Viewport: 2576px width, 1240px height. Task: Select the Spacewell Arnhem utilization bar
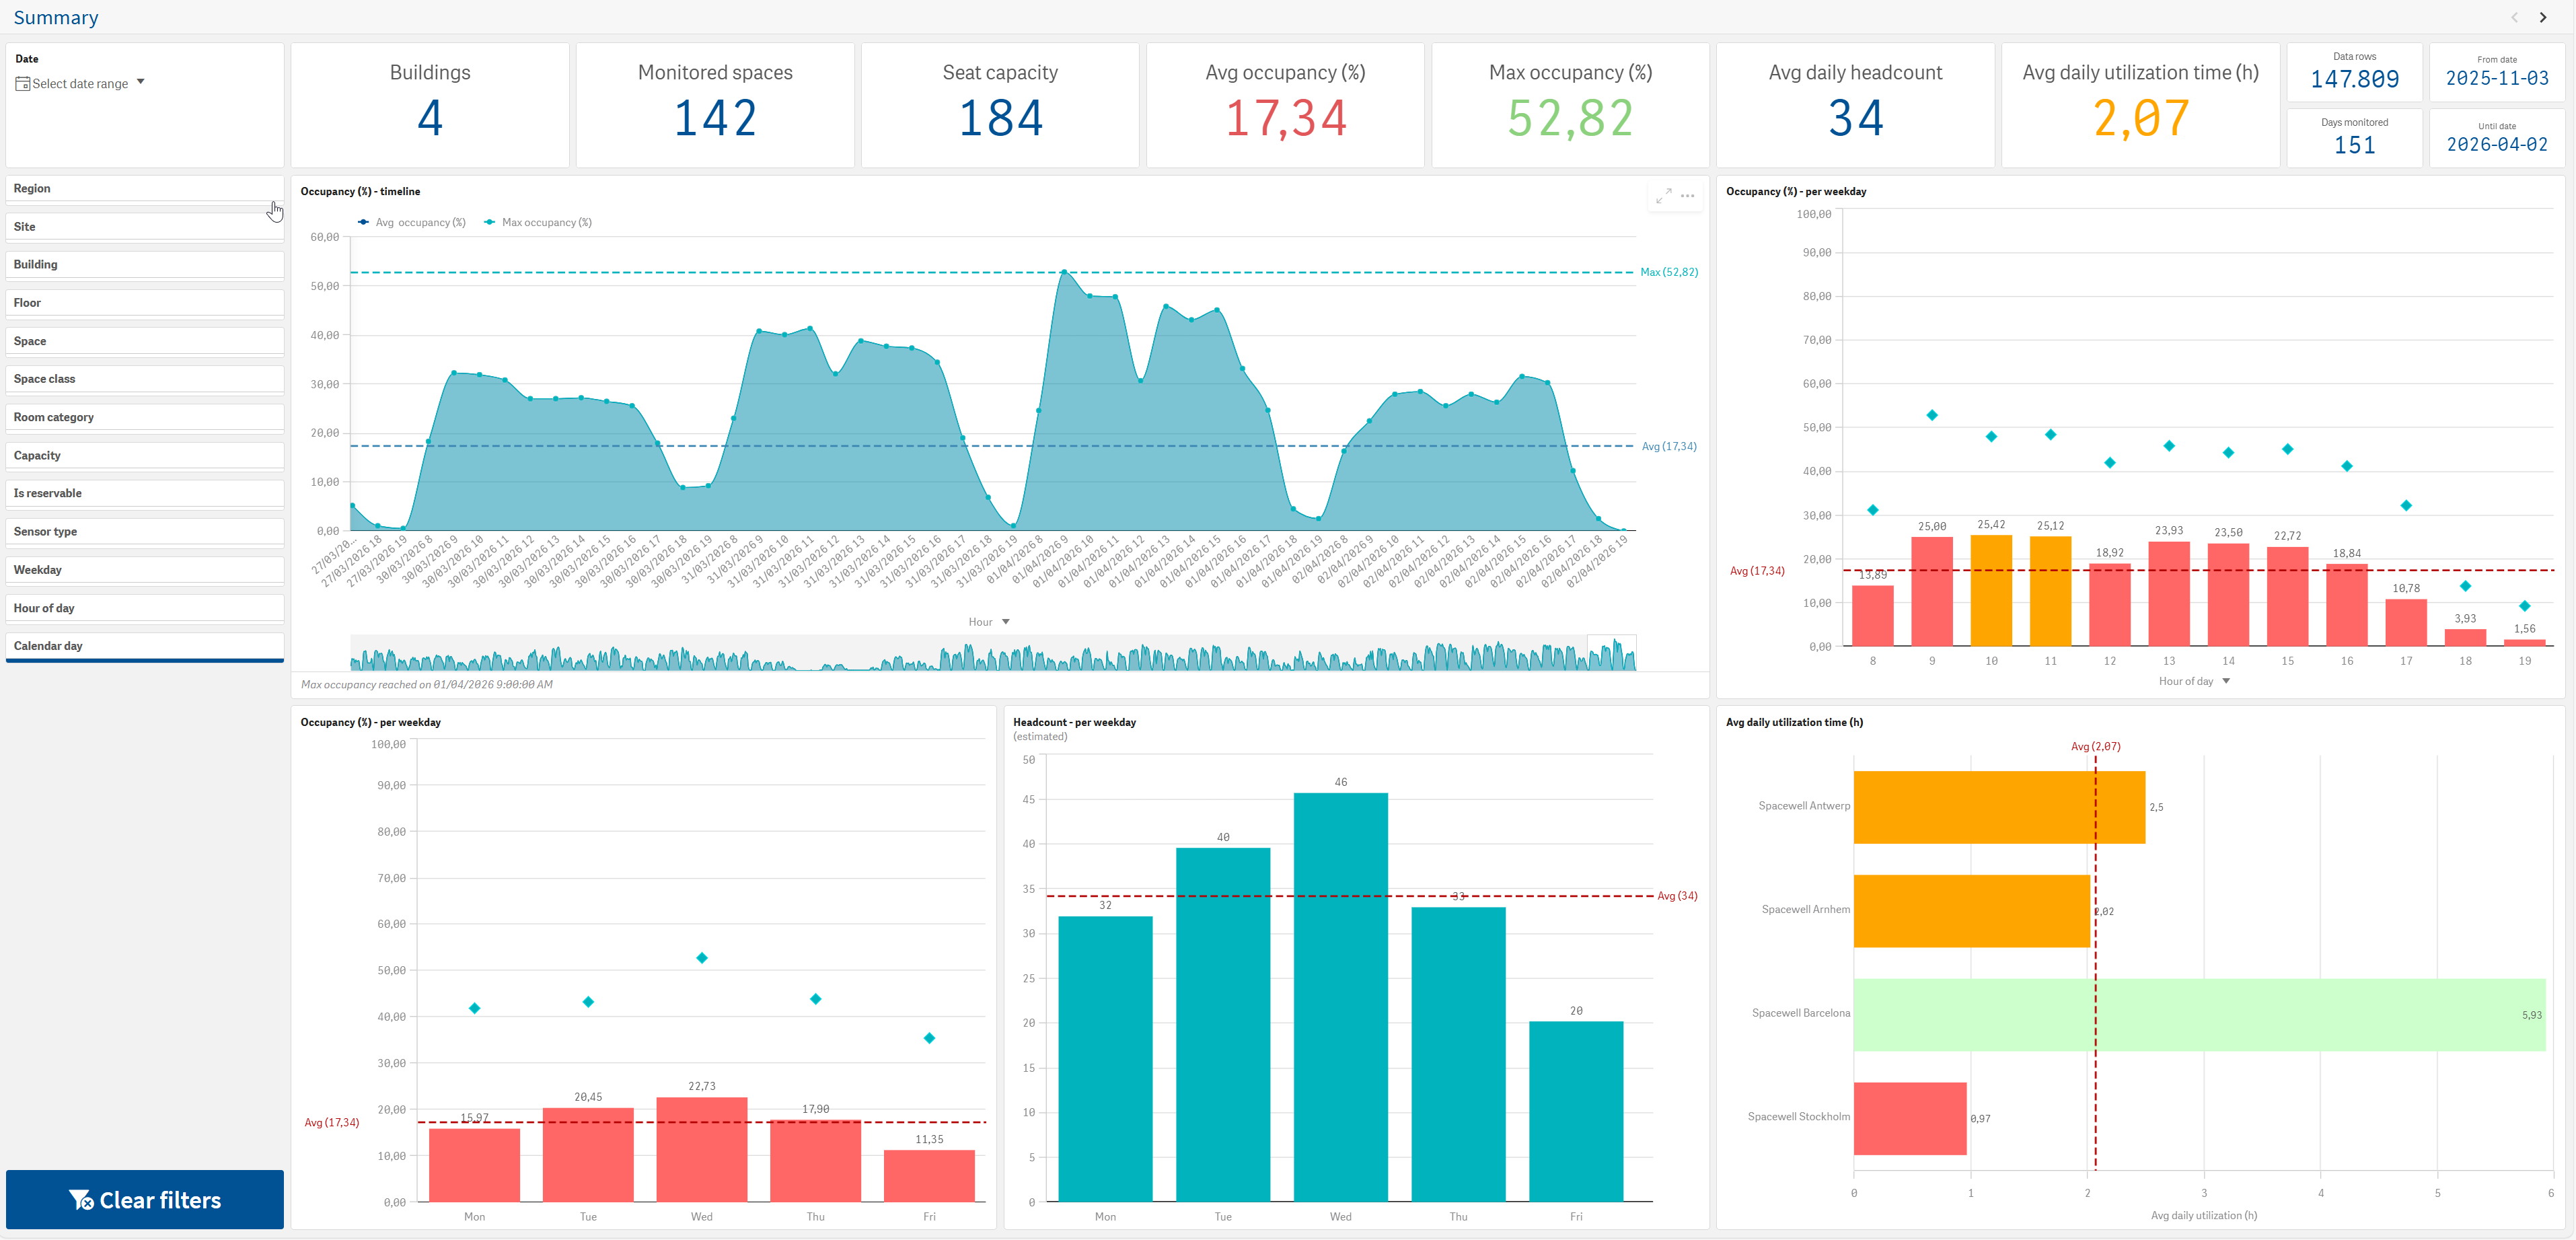1972,911
